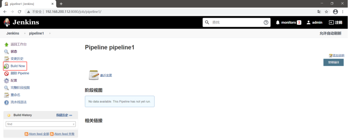Click the browser back arrow

coord(5,12)
